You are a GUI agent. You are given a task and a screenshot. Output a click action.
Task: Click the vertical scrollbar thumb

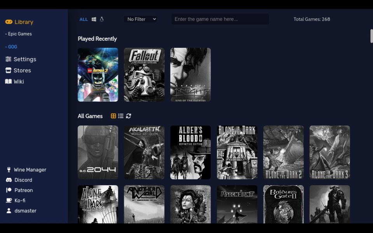pos(371,36)
